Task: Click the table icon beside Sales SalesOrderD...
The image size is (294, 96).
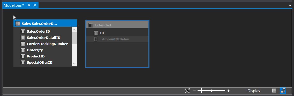Action: [x=18, y=24]
